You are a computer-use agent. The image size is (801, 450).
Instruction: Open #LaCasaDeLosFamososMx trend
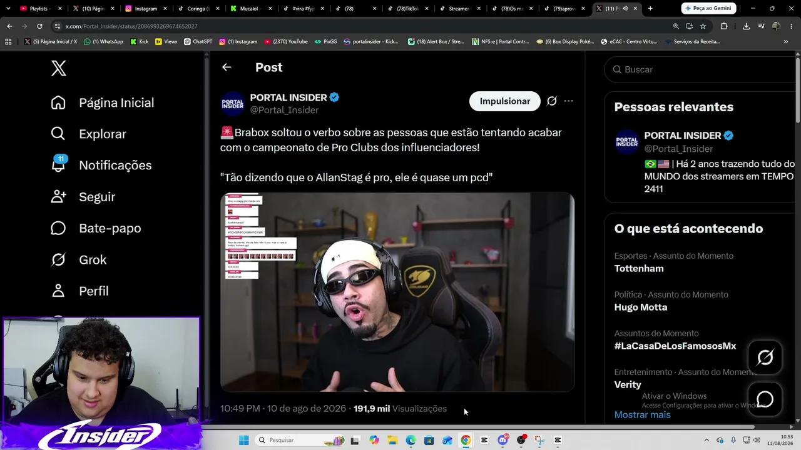coord(675,346)
